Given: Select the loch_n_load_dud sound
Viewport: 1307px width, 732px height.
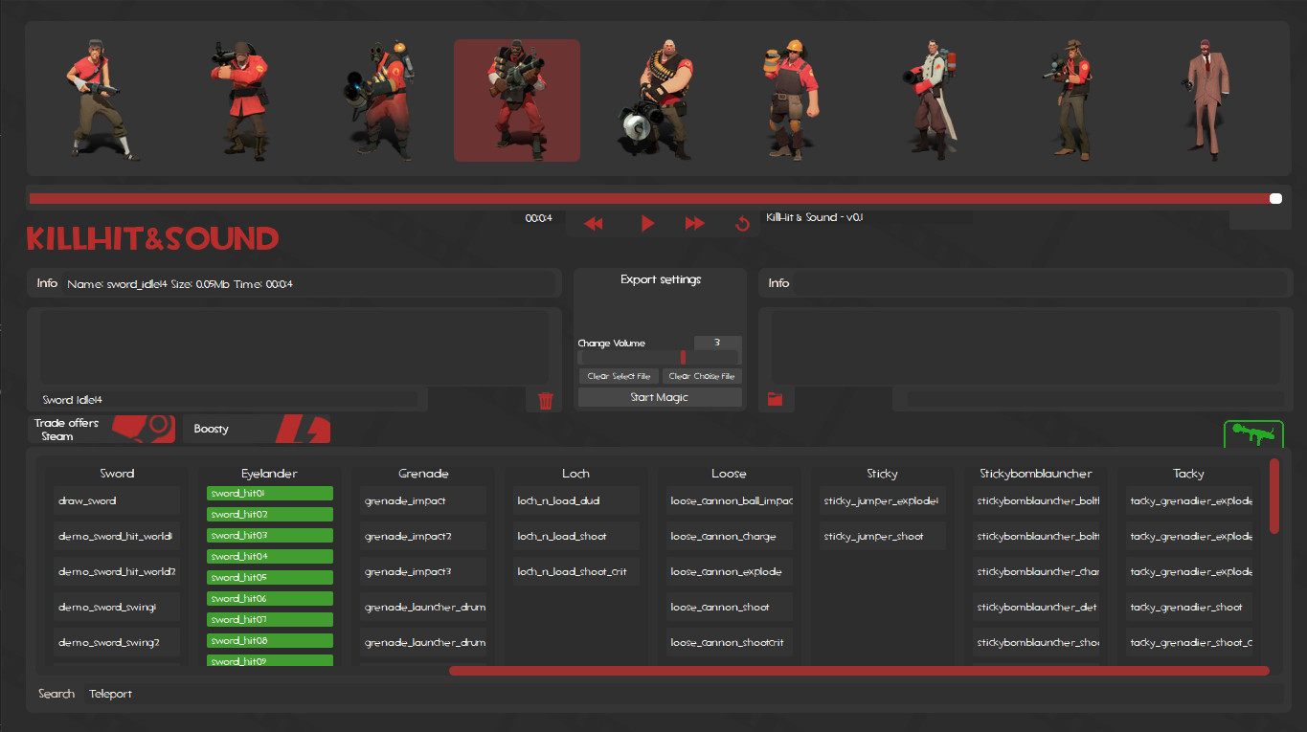Looking at the screenshot, I should click(x=575, y=499).
